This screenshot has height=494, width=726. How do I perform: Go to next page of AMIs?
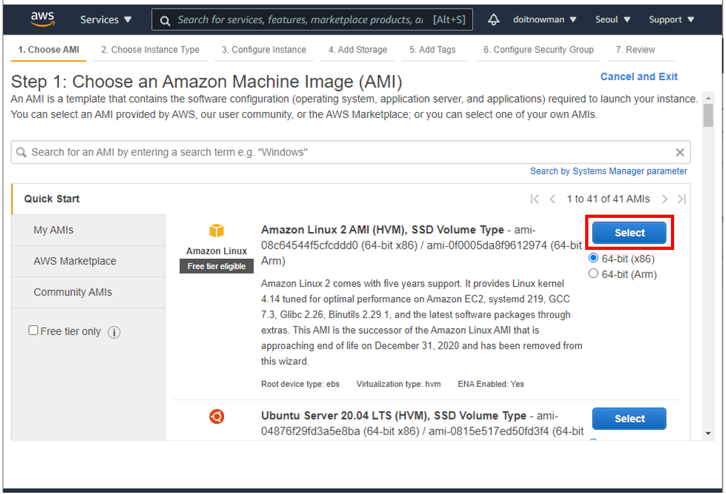coord(665,199)
